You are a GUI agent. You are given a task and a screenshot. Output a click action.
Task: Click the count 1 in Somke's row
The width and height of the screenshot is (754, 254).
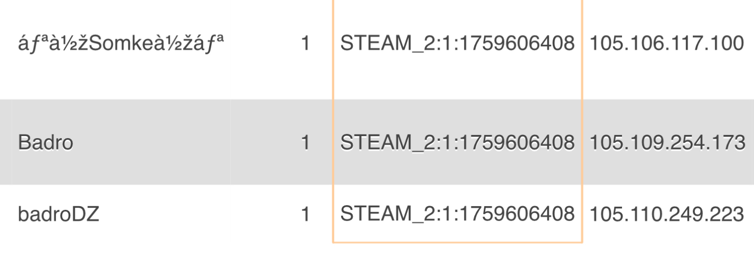coord(305,44)
